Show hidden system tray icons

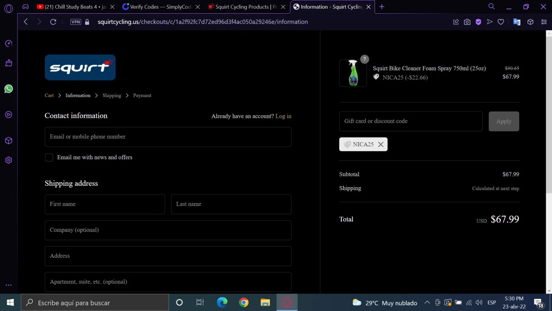[x=427, y=303]
